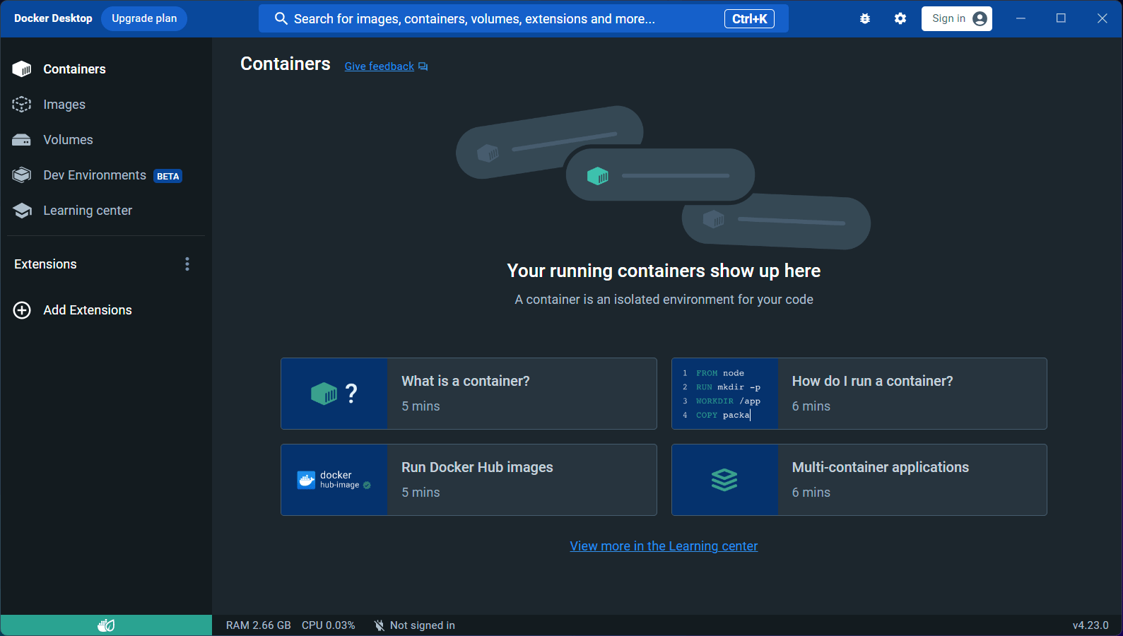Click the Docker Desktop title text
Screen dimensions: 1123x636
pyautogui.click(x=53, y=18)
